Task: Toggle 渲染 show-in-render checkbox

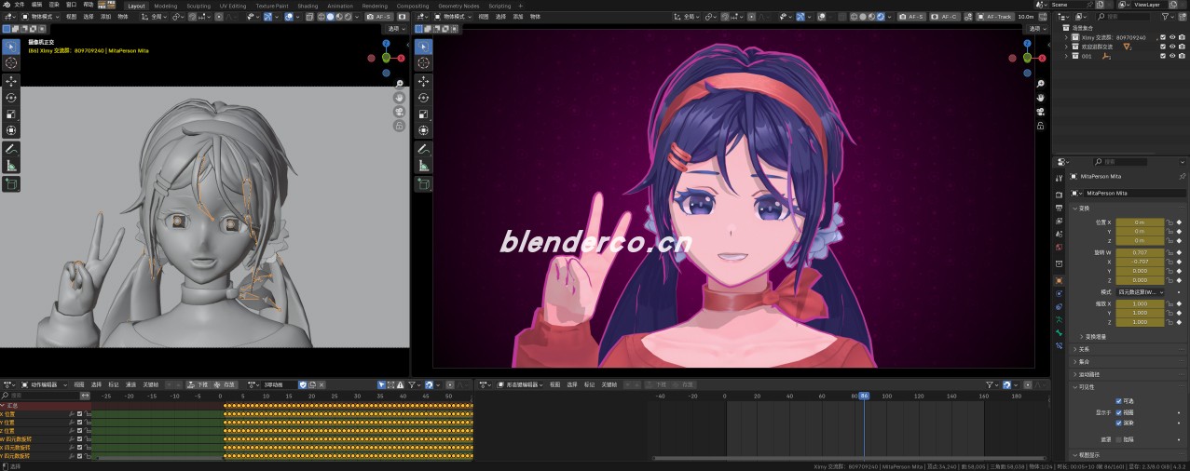Action: [1118, 422]
